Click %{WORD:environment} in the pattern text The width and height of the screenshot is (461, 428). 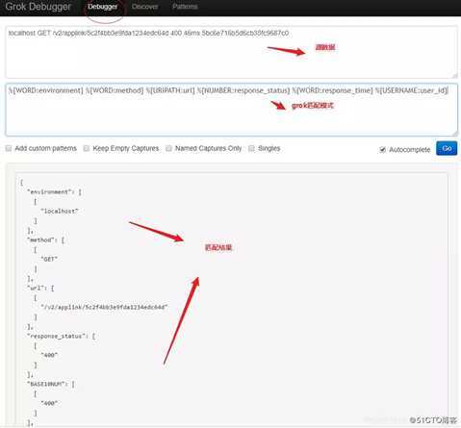point(46,90)
